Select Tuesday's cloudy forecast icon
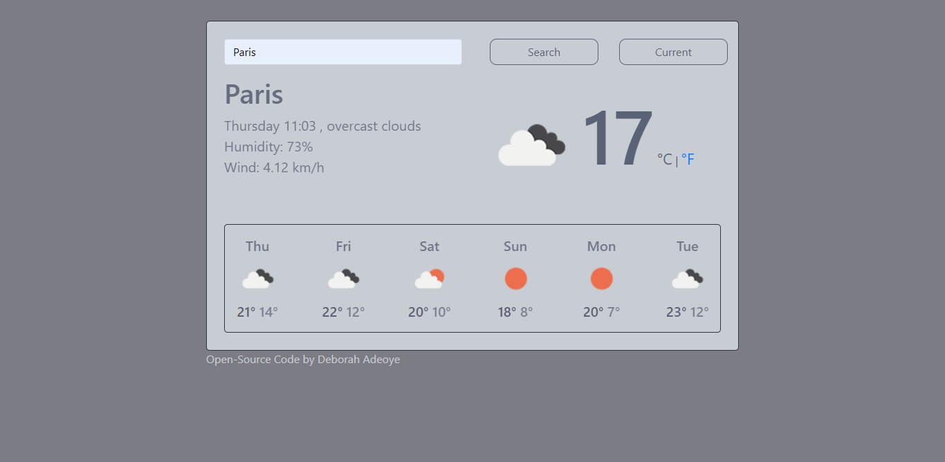The width and height of the screenshot is (945, 462). pos(688,279)
